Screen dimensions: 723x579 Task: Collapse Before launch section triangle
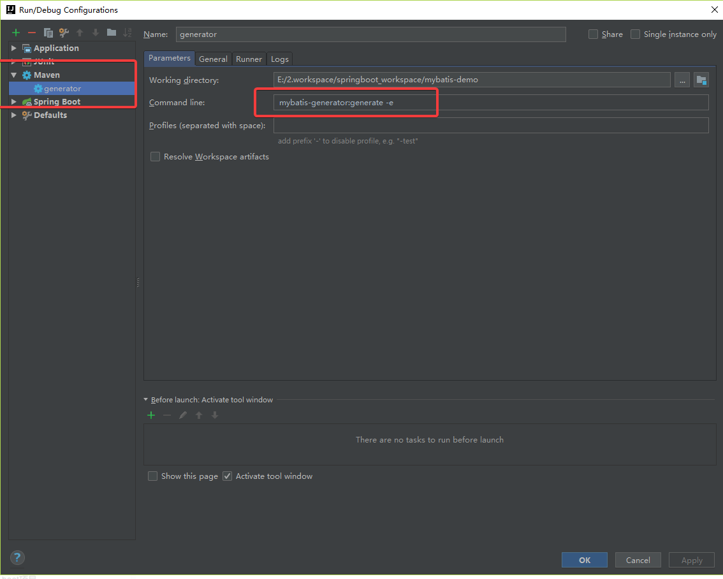(x=146, y=400)
